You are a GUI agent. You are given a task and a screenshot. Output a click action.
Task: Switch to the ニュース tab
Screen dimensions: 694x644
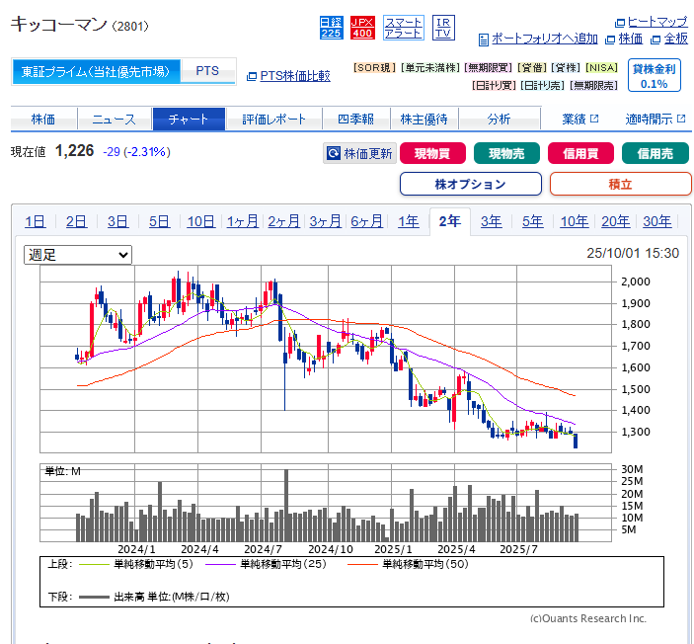114,120
